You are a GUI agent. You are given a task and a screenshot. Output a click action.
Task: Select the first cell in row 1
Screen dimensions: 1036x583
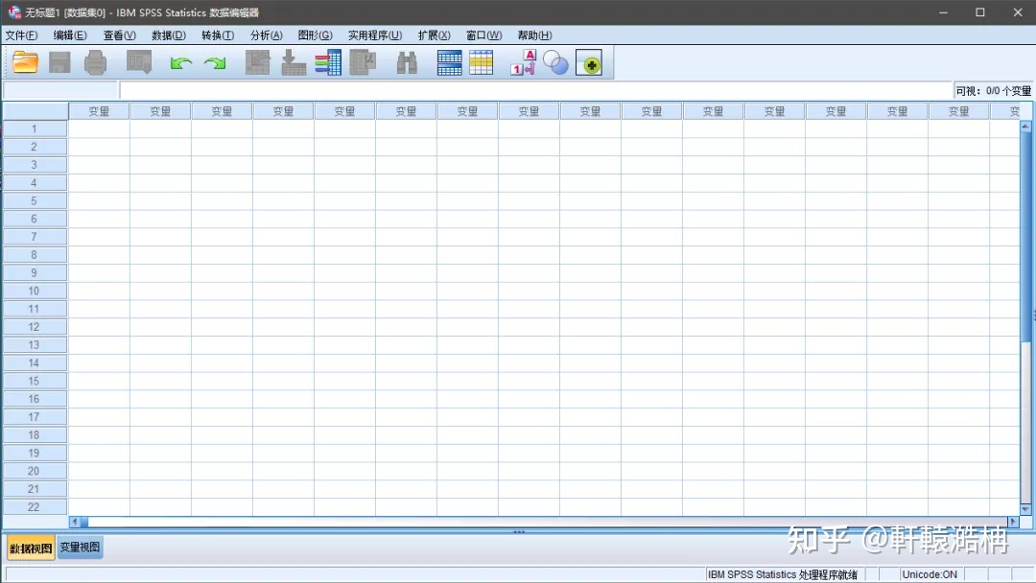tap(99, 128)
